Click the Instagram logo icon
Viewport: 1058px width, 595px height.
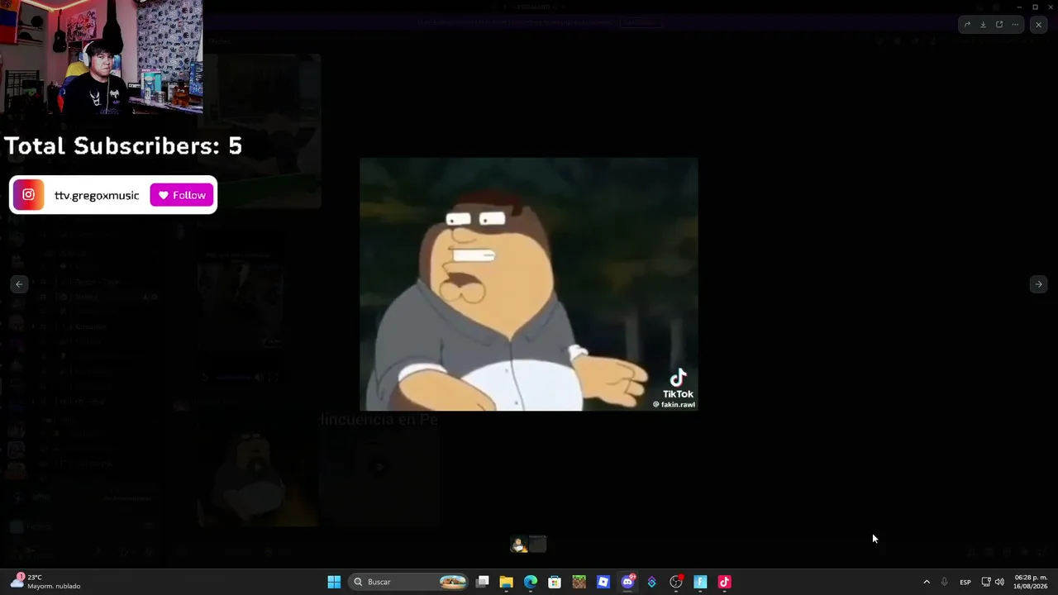(x=28, y=195)
